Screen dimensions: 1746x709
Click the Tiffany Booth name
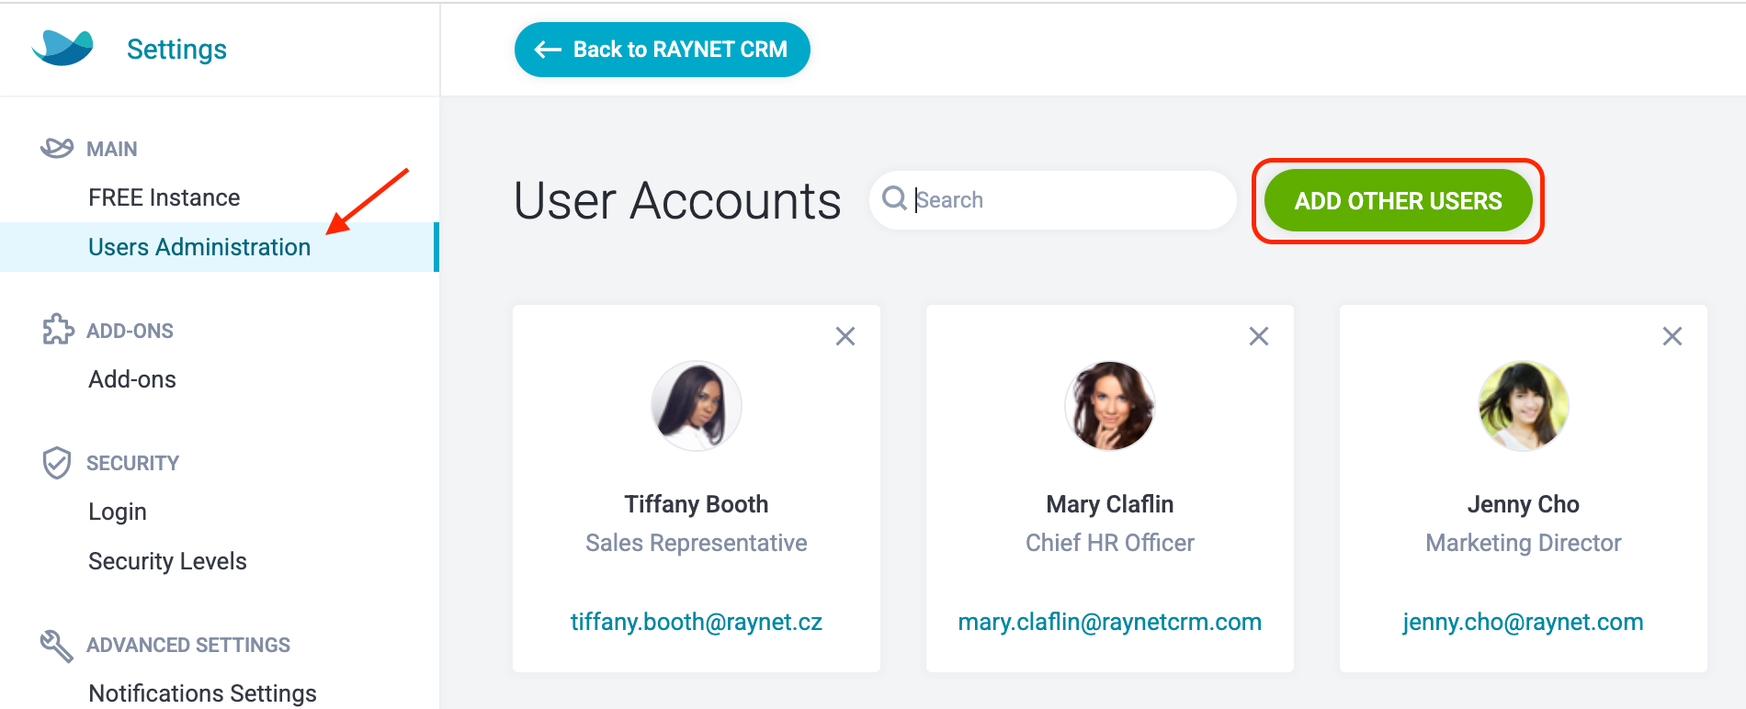pyautogui.click(x=697, y=504)
